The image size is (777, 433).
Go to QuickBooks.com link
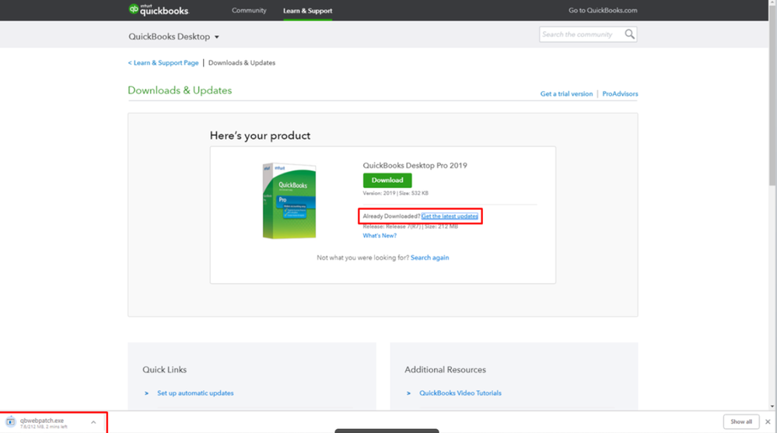coord(603,10)
